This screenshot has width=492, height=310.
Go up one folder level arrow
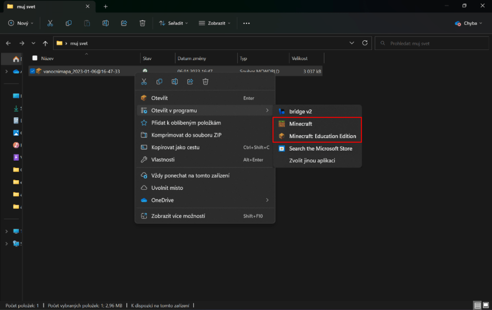[x=45, y=43]
